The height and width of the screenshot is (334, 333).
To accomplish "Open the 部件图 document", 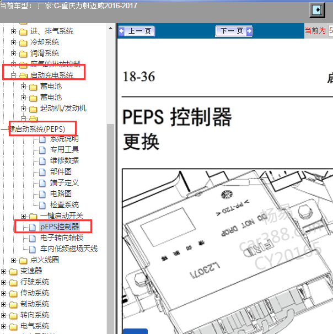I will coord(61,172).
